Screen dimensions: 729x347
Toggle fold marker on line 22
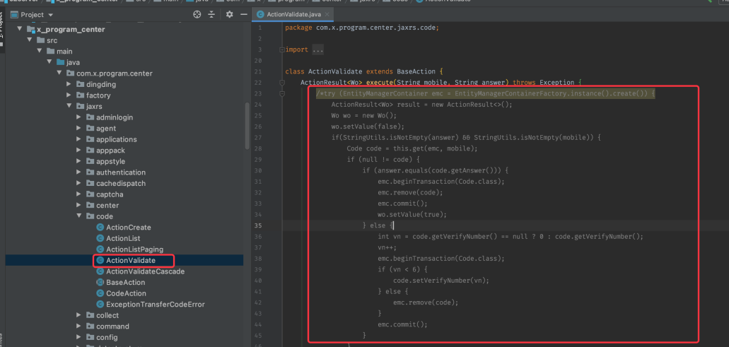point(282,83)
